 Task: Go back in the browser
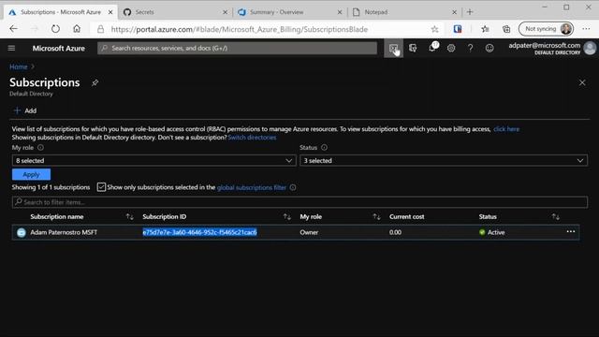[x=13, y=29]
